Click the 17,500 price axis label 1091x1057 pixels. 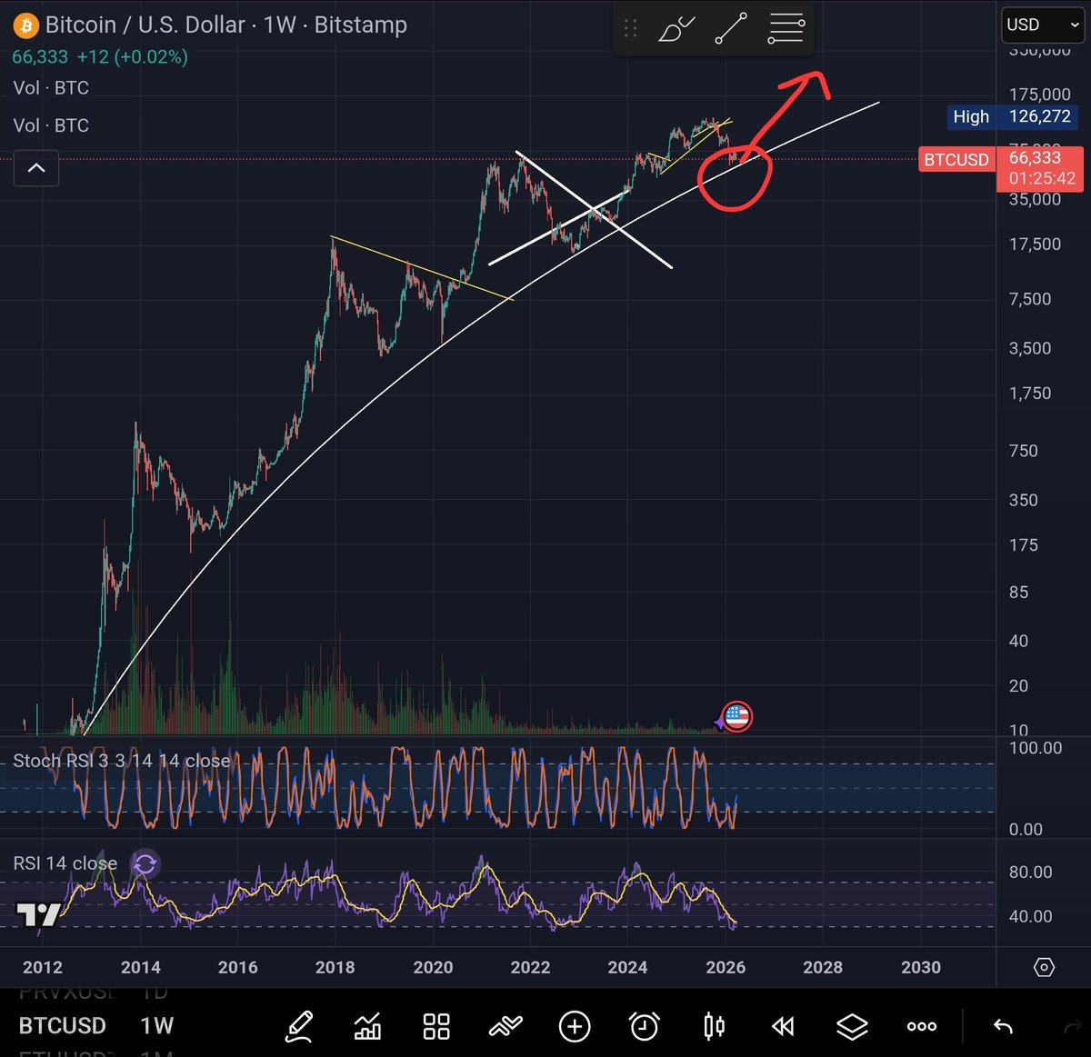click(1035, 244)
